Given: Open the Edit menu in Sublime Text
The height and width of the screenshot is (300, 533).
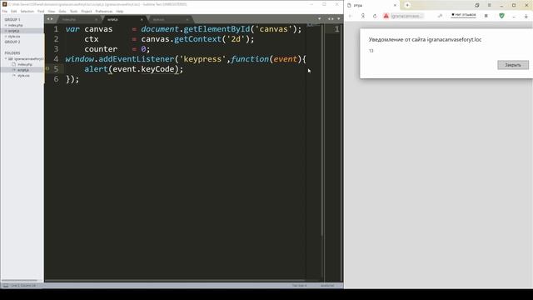Looking at the screenshot, I should coord(13,11).
